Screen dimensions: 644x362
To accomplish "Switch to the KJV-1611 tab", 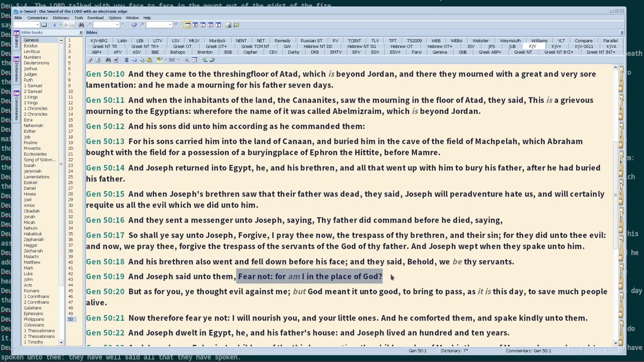I will tap(584, 46).
